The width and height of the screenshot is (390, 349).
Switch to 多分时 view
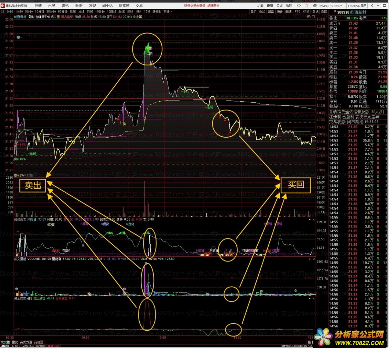157,11
